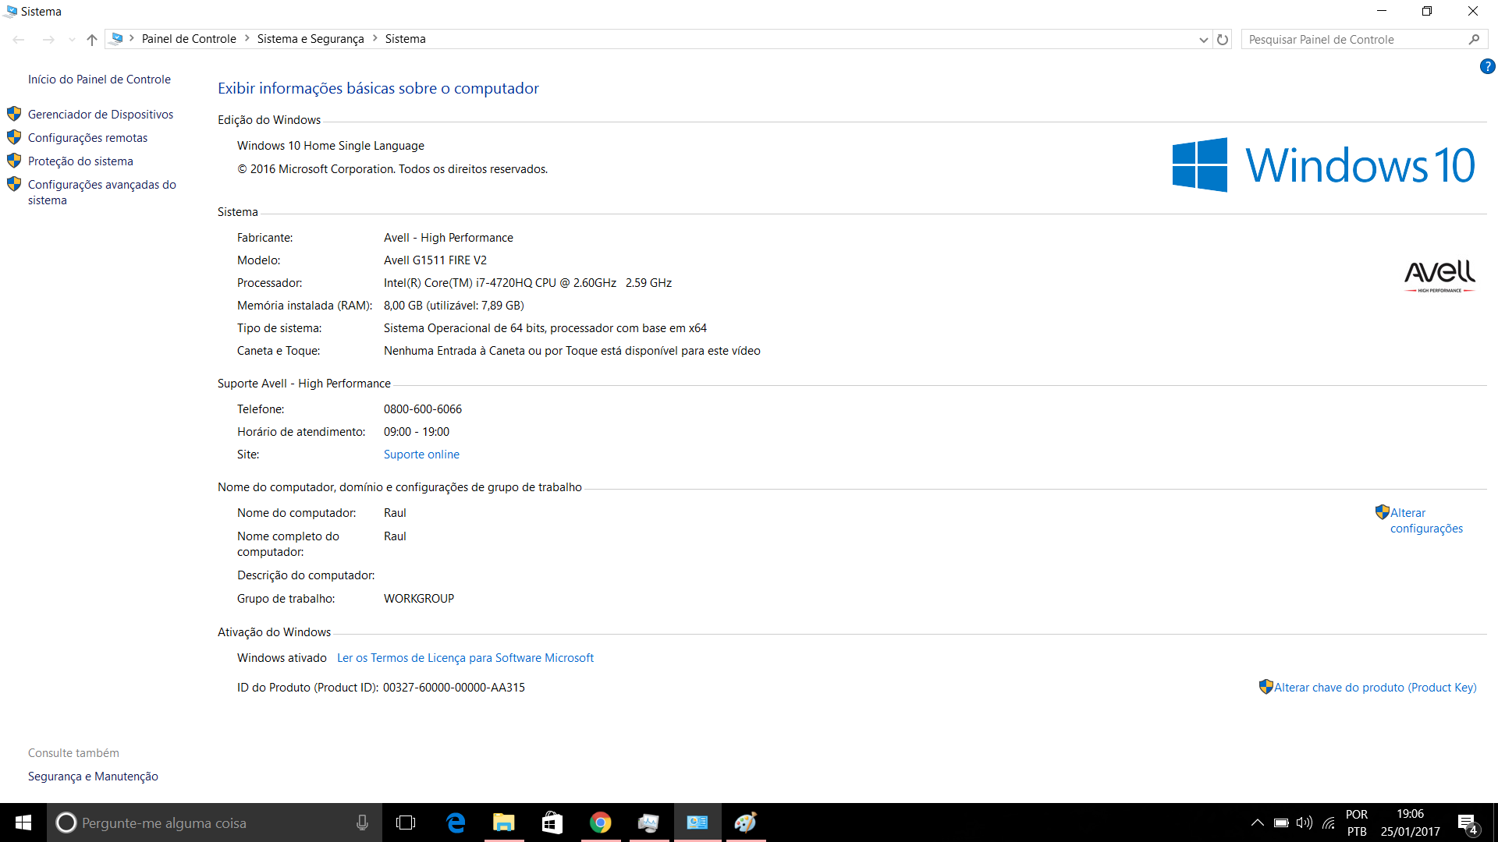1498x842 pixels.
Task: Click the shield icon beside Configurações avançadas
Action: point(14,184)
